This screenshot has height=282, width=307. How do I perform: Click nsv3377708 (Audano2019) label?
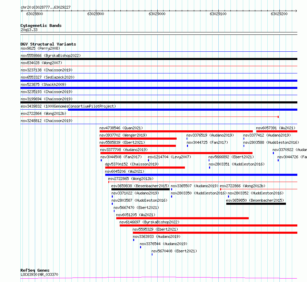124,150
